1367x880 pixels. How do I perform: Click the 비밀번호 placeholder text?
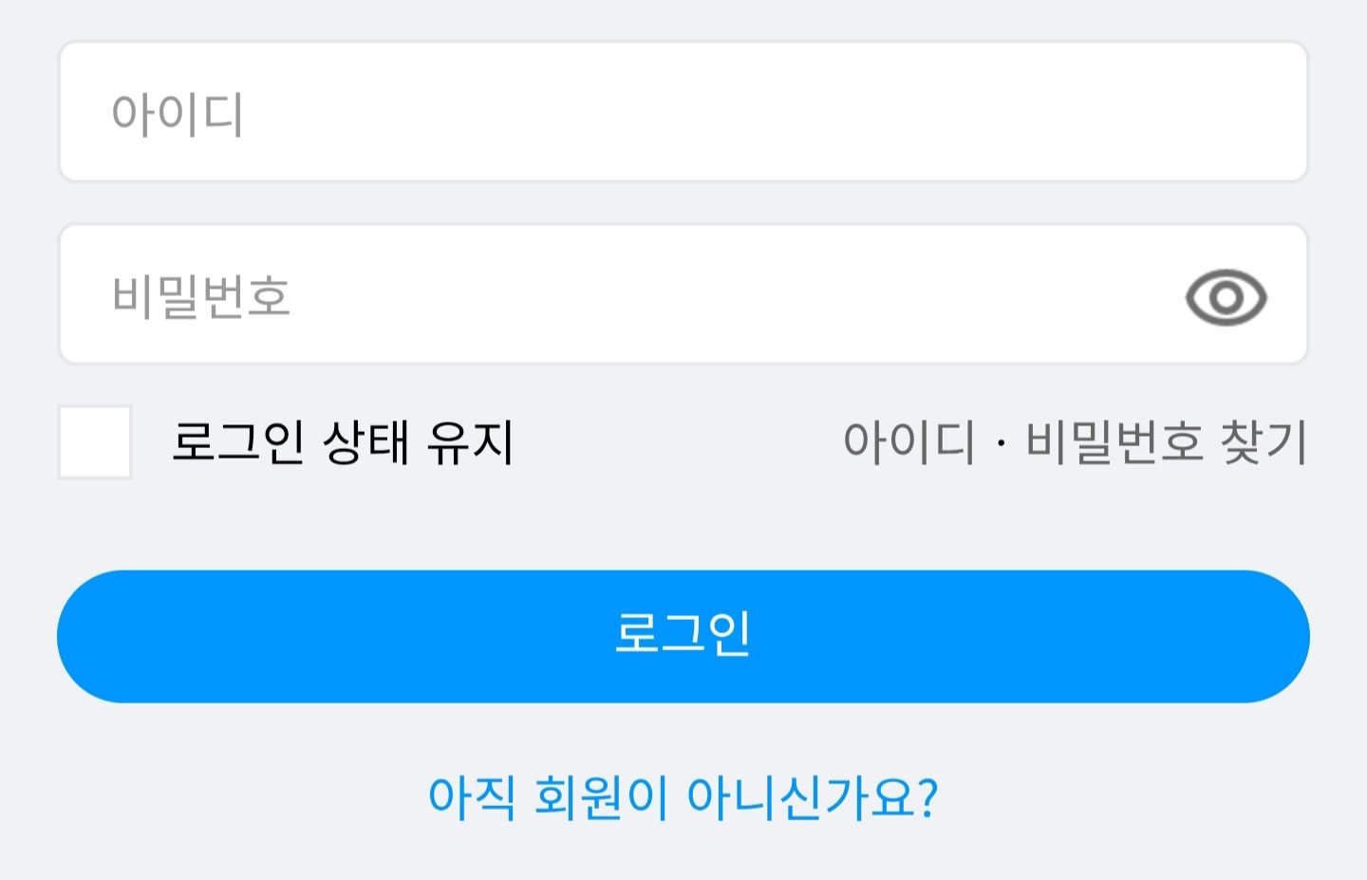200,296
